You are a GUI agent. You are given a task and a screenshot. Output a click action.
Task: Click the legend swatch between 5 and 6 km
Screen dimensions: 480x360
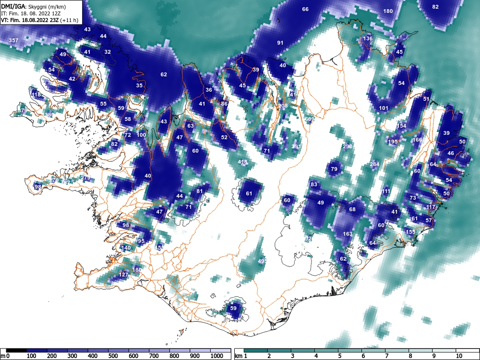click(350, 350)
